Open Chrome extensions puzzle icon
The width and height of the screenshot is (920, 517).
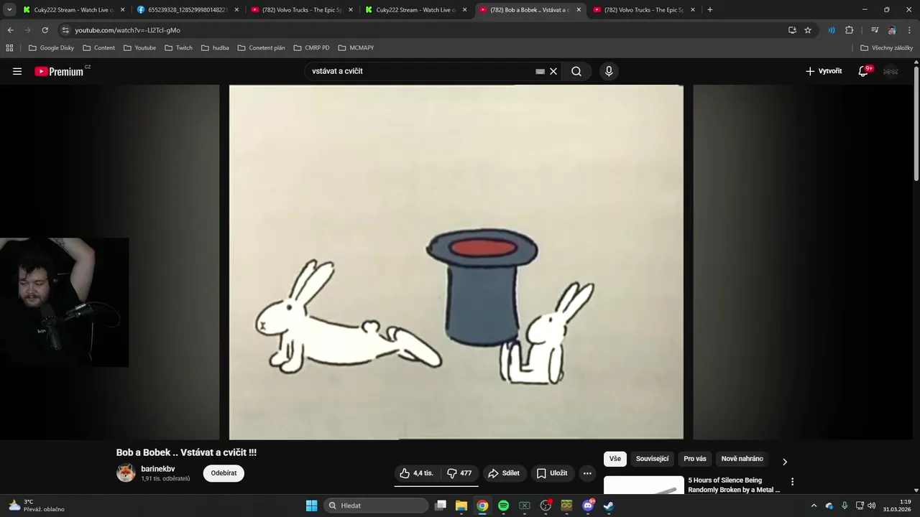pyautogui.click(x=849, y=30)
